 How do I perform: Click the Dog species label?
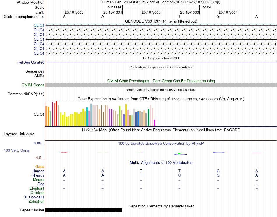pyautogui.click(x=41, y=184)
